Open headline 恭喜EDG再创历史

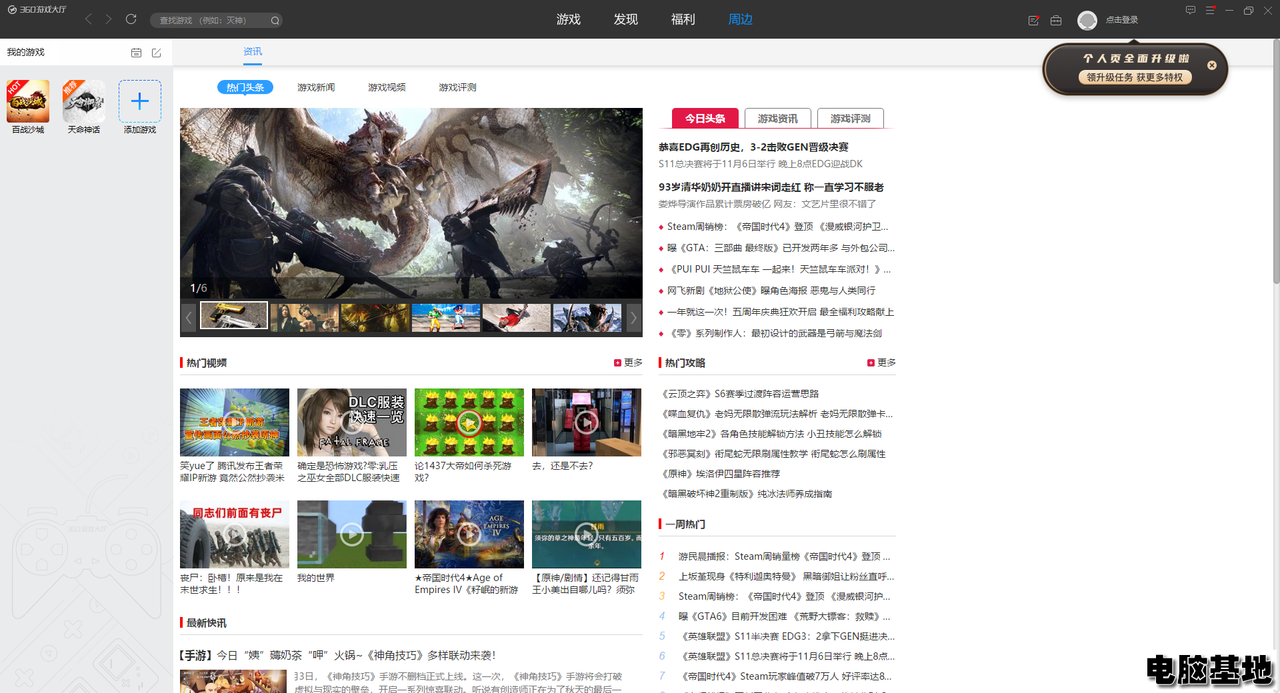coord(753,147)
